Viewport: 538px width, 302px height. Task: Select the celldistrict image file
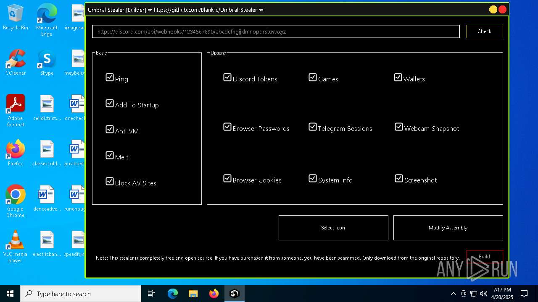(47, 108)
